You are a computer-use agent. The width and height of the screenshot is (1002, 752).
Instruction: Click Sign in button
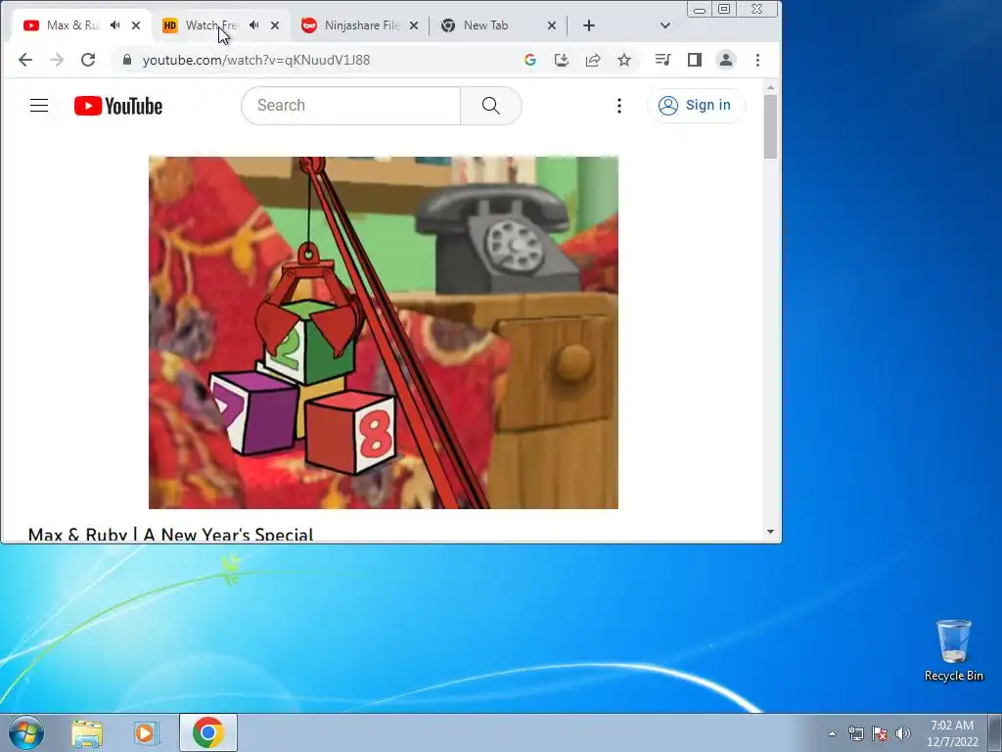coord(696,106)
